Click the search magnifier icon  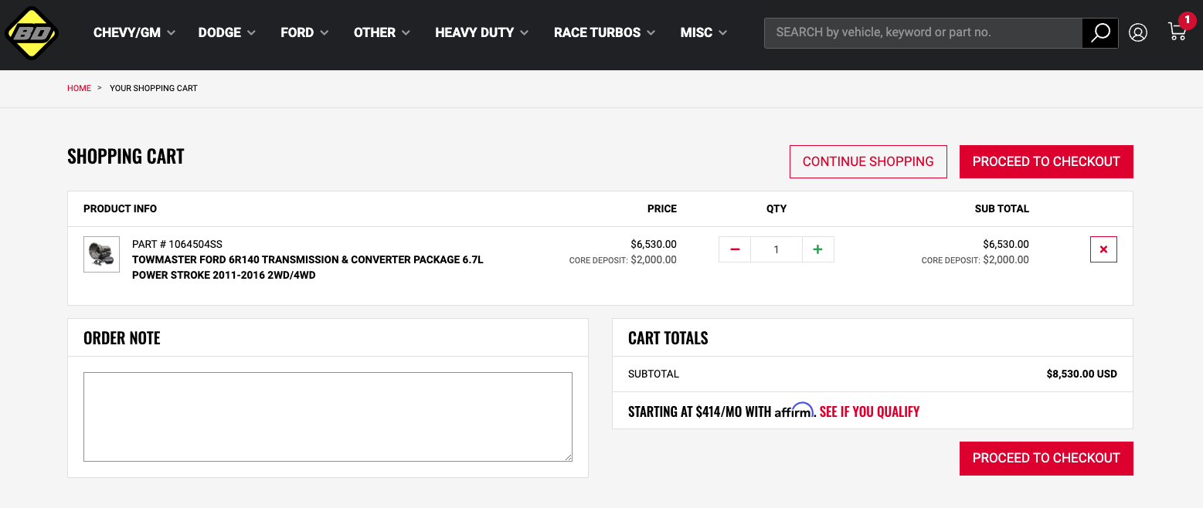[1100, 32]
